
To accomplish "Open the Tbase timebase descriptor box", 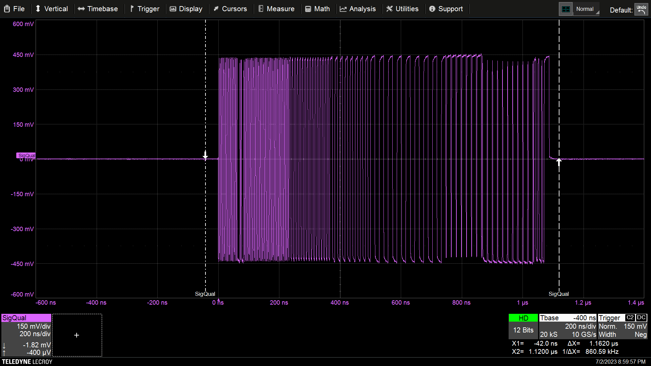I will click(568, 326).
